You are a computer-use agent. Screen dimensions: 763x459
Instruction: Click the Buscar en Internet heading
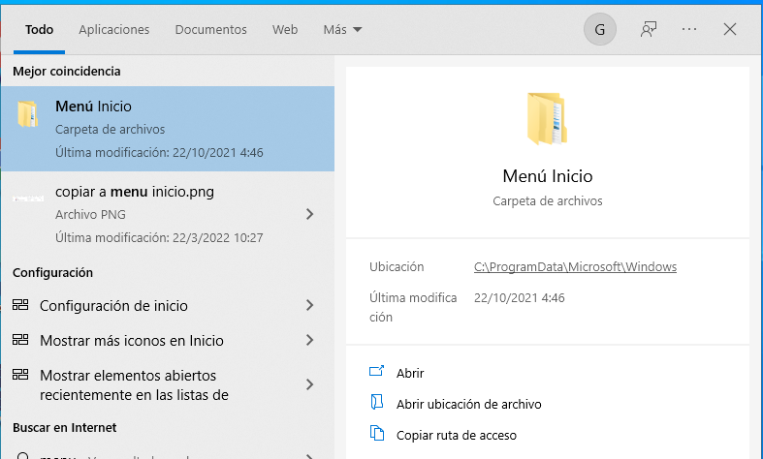click(65, 427)
